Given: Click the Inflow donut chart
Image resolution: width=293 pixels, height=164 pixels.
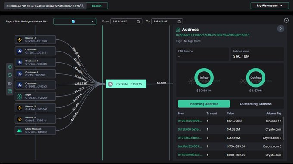Looking at the screenshot, I should (204, 78).
